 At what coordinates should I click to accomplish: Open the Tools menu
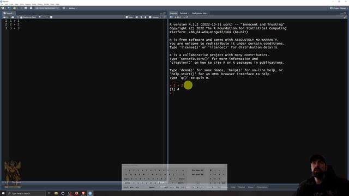[x=52, y=4]
